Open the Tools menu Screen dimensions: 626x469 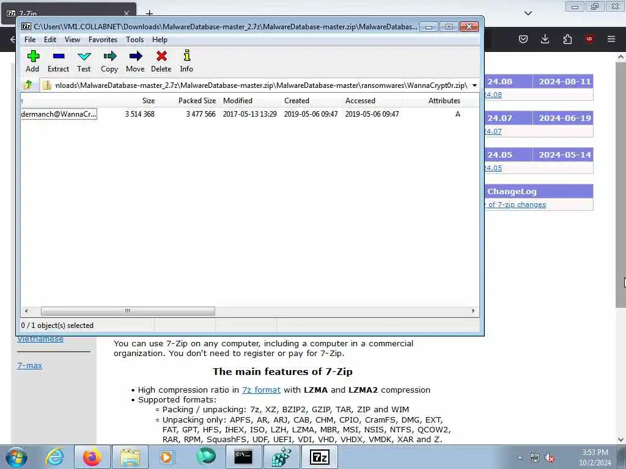[x=134, y=40]
